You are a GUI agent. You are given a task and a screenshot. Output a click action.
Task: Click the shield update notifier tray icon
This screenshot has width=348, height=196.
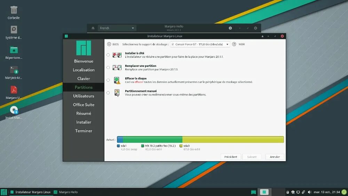tap(293, 192)
